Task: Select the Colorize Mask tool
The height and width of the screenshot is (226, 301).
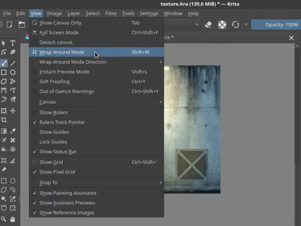Action: [4, 140]
